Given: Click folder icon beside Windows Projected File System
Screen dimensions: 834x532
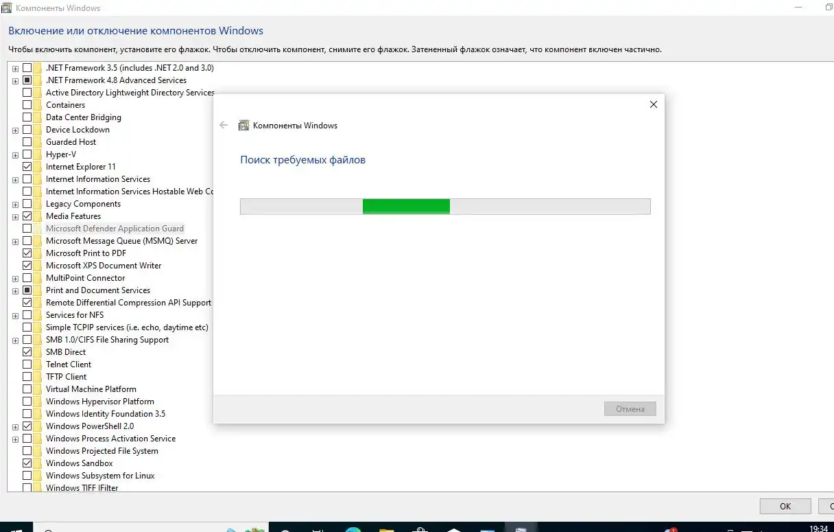Looking at the screenshot, I should pos(38,451).
